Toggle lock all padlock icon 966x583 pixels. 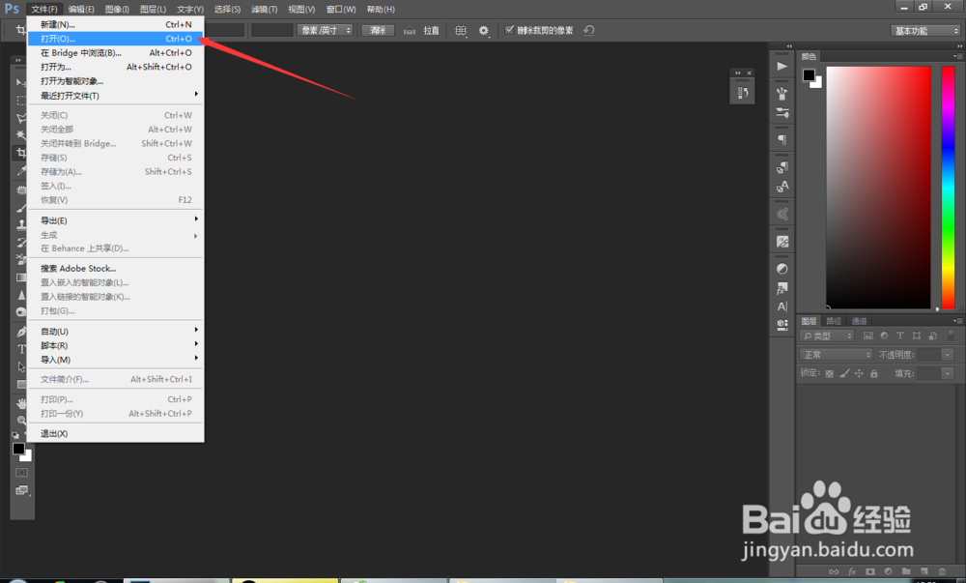873,373
